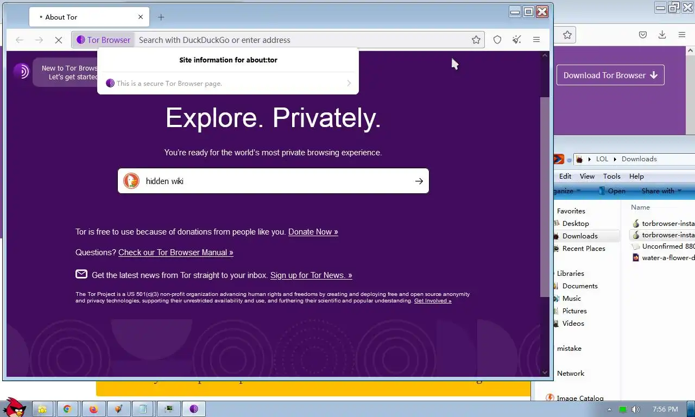This screenshot has height=417, width=695.
Task: Select Recent Places in Explorer
Action: (x=584, y=248)
